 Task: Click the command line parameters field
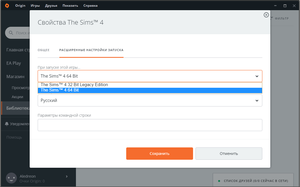tap(150, 125)
